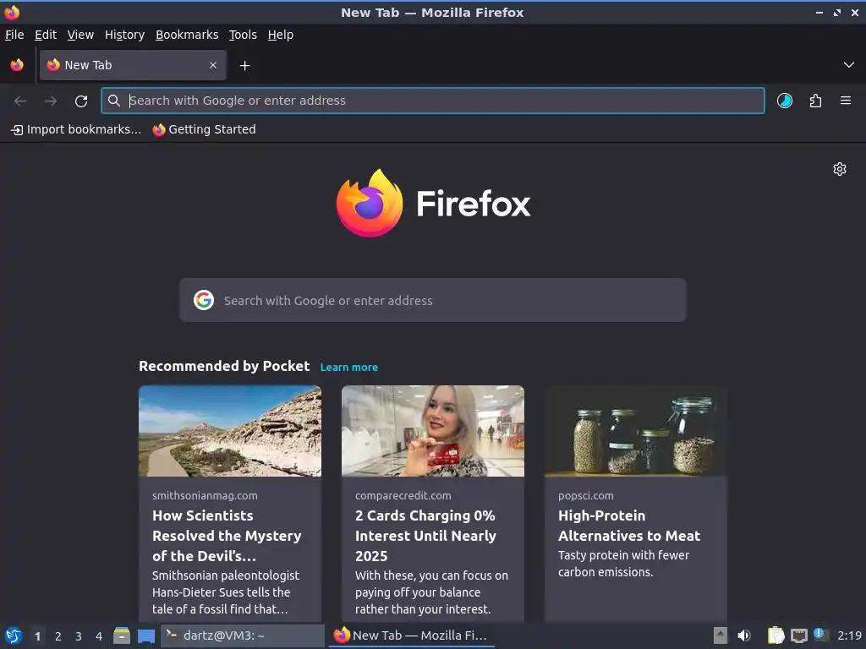
Task: Open the Getting Started bookmark
Action: coord(205,129)
